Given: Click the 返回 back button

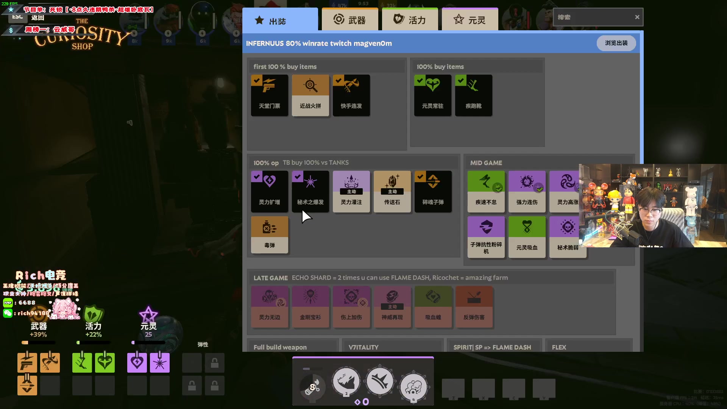Looking at the screenshot, I should click(x=37, y=17).
